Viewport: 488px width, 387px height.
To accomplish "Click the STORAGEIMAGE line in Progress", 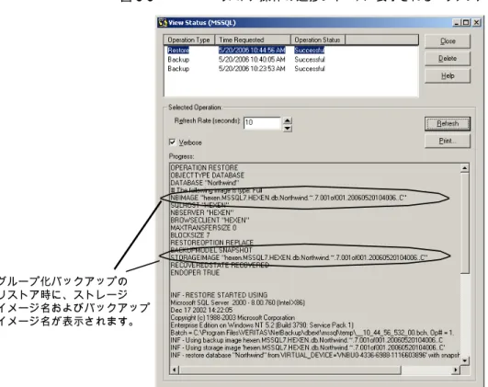I will pyautogui.click(x=299, y=257).
